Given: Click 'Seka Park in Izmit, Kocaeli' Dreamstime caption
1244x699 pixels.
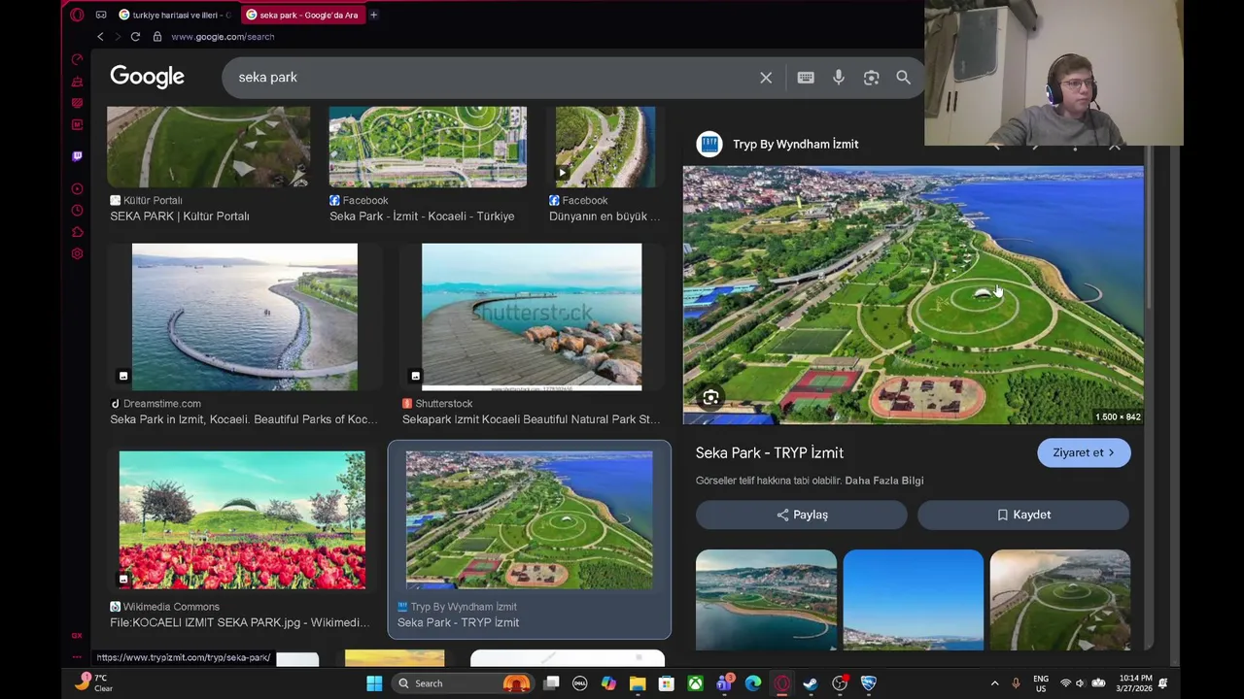Looking at the screenshot, I should click(x=244, y=419).
